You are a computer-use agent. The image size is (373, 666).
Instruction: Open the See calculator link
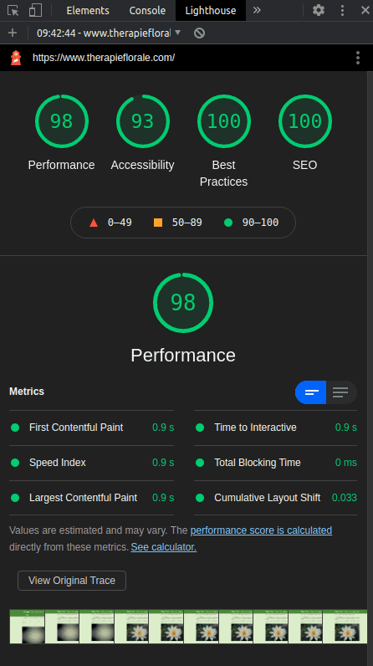click(x=163, y=546)
